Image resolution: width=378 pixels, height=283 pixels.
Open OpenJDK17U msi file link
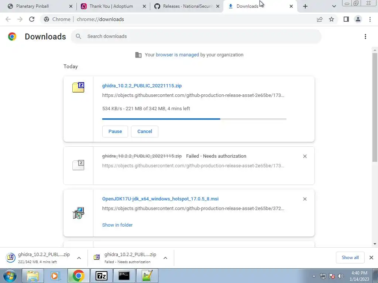point(160,199)
